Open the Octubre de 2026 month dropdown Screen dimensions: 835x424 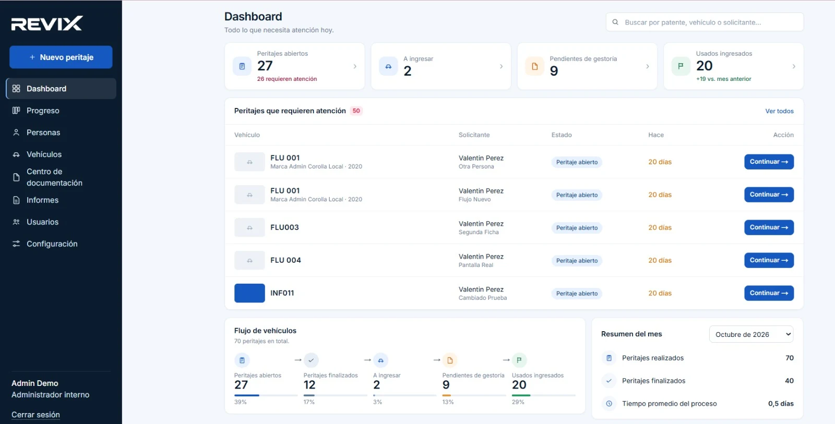[751, 334]
